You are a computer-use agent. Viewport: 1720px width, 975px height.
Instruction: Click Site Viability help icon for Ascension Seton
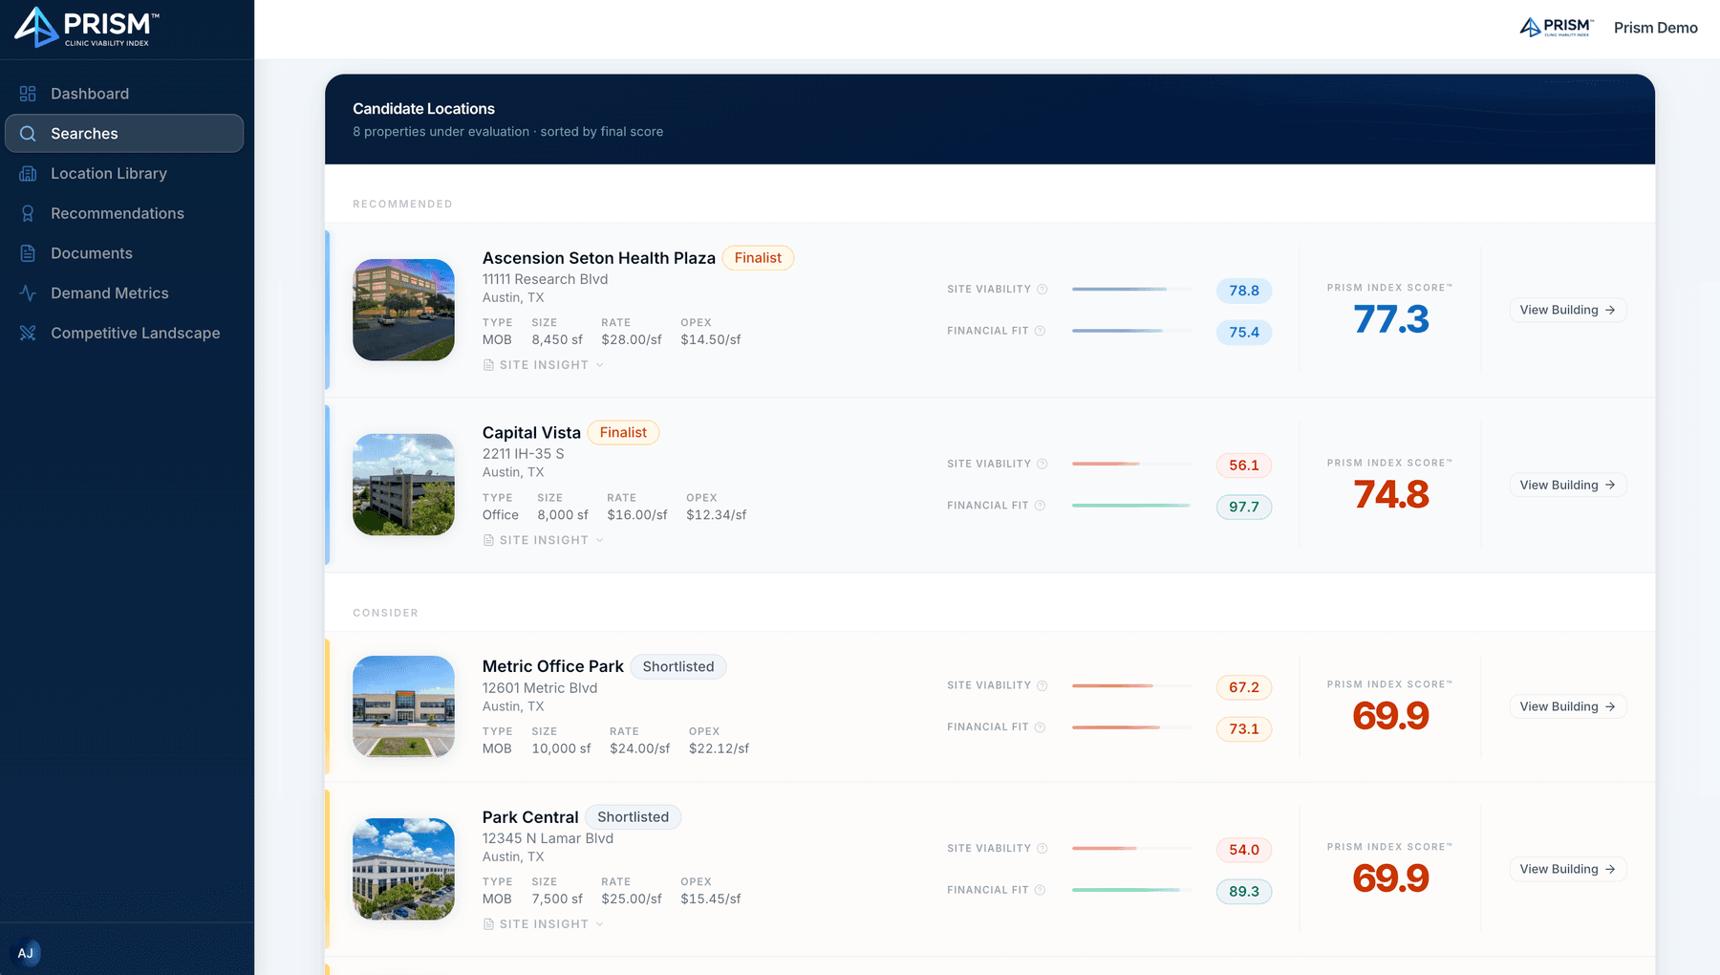coord(1043,290)
